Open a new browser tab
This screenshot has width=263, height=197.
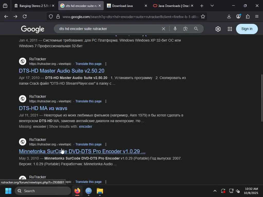point(202,6)
